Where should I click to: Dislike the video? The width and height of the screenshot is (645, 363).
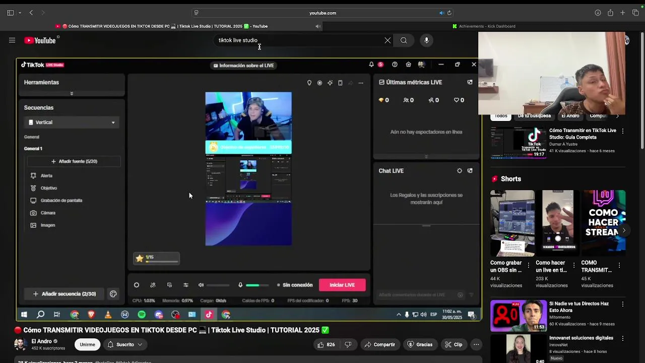(x=348, y=344)
